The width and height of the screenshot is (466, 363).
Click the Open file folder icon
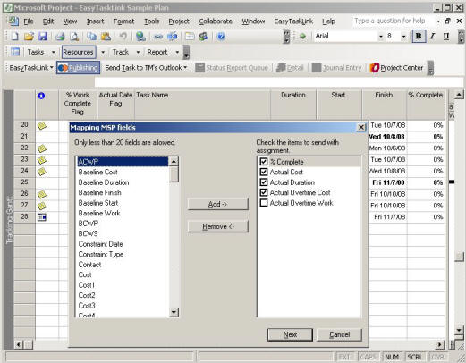click(x=29, y=37)
